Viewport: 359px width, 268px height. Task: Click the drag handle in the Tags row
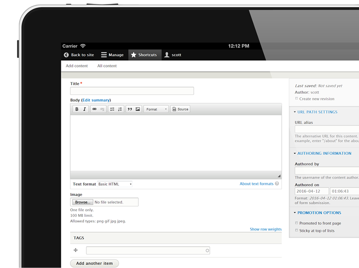click(x=75, y=250)
